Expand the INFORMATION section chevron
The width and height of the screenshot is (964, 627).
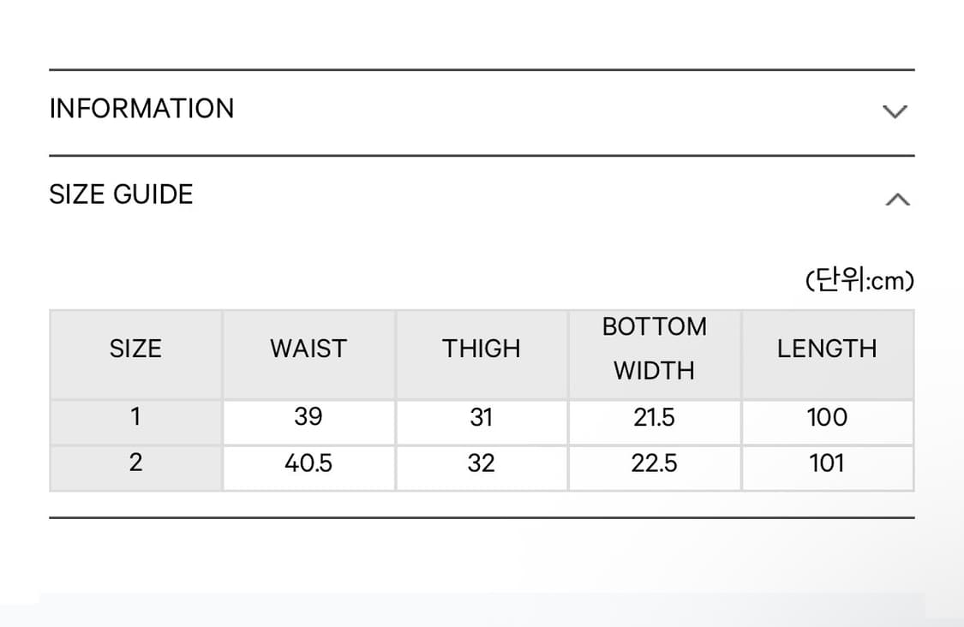[x=895, y=111]
